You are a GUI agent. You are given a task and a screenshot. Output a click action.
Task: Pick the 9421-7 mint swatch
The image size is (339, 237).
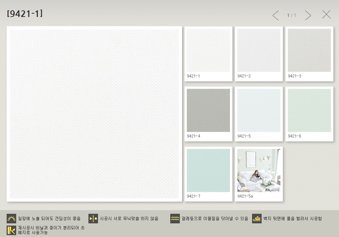(x=208, y=170)
